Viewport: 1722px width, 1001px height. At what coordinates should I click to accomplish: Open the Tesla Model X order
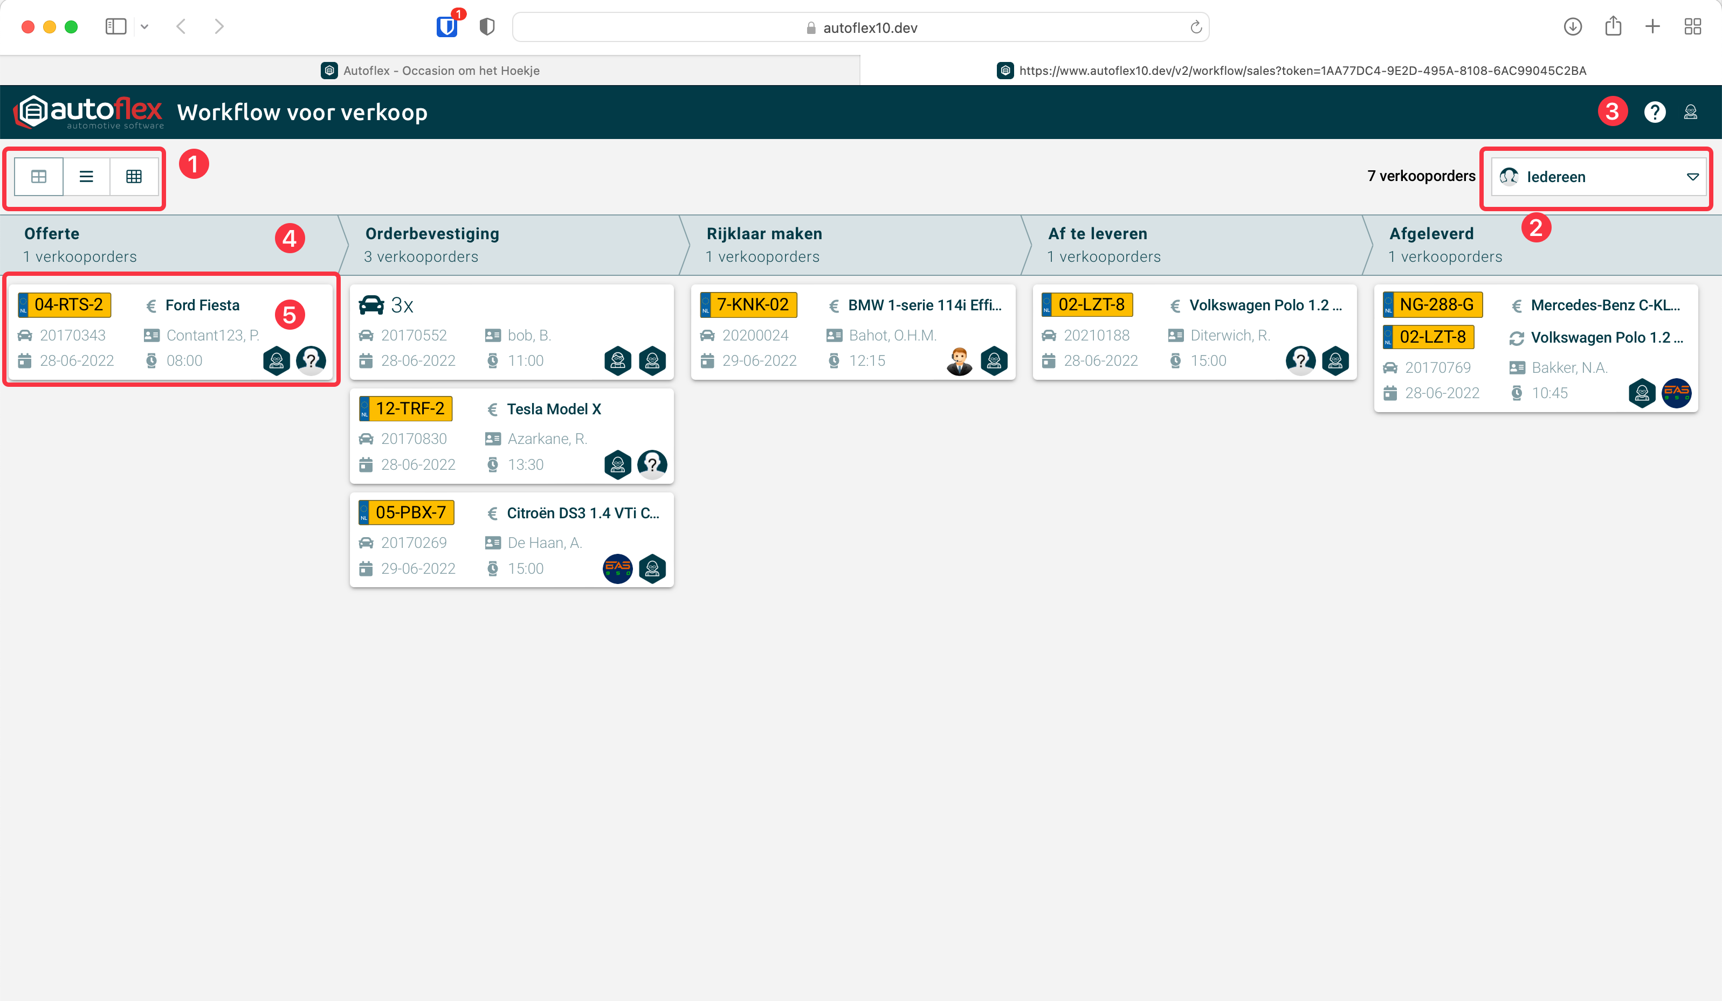(x=554, y=409)
